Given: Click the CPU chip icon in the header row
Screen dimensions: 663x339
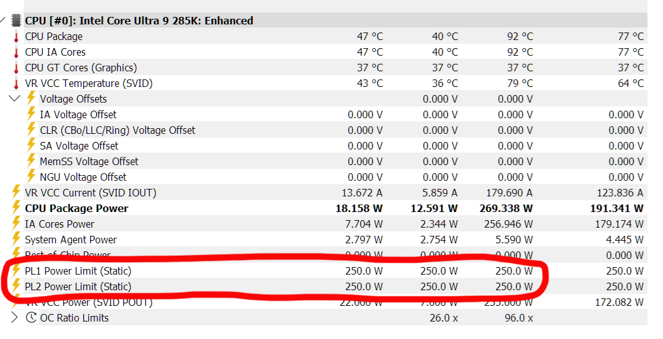Looking at the screenshot, I should pyautogui.click(x=16, y=20).
